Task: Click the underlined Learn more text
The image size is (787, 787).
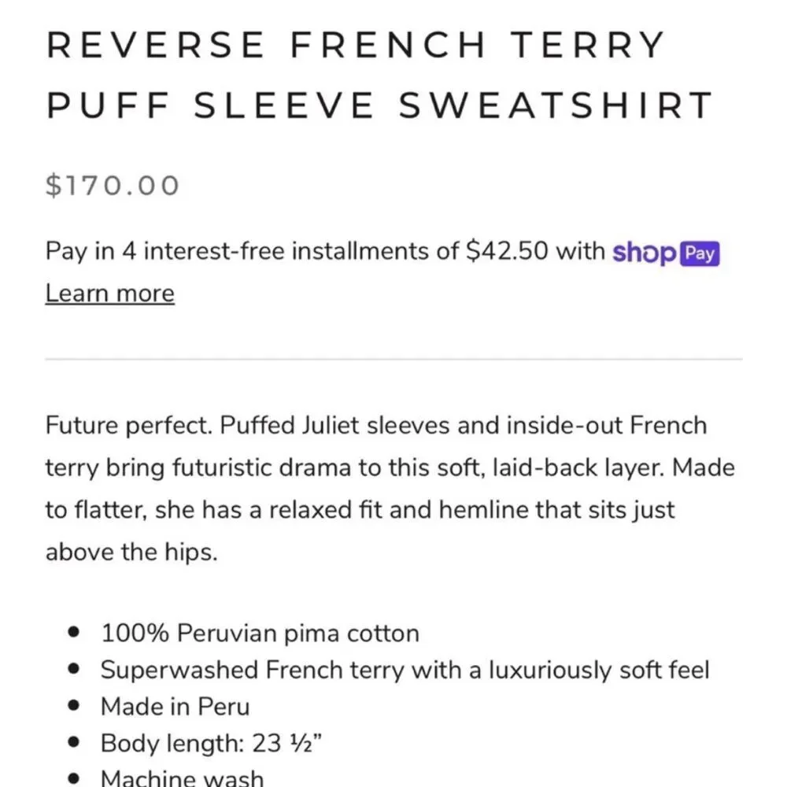Action: [109, 292]
